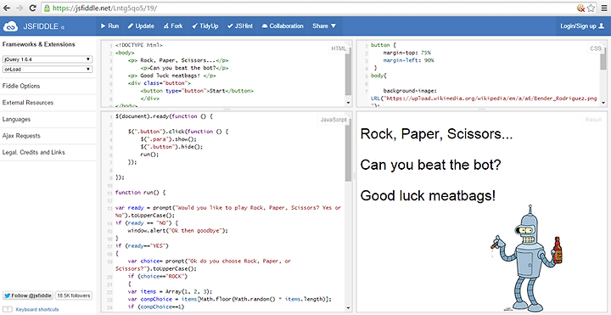
Task: Click the green padlock security icon
Action: tap(48, 8)
